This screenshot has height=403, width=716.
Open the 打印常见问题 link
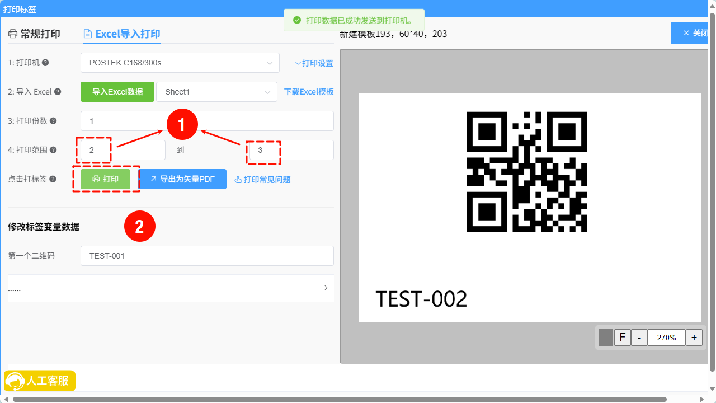[262, 180]
